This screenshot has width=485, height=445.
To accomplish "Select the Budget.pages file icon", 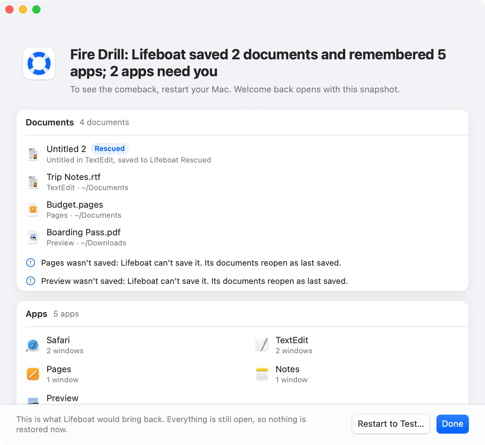I will pyautogui.click(x=33, y=210).
